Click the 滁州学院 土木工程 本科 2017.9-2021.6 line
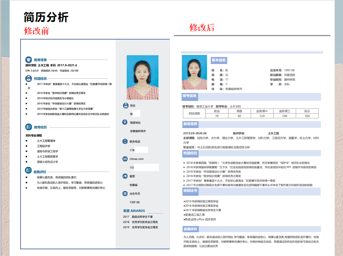 51,65
